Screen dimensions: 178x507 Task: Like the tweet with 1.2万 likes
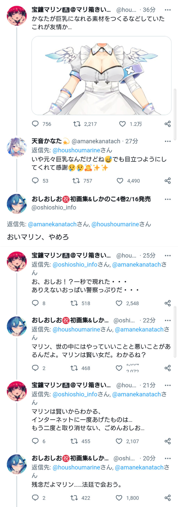[122, 124]
